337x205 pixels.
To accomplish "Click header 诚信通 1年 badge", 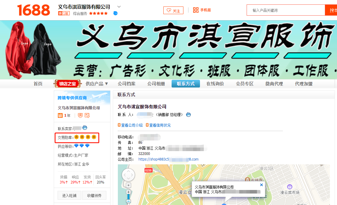I will point(64,13).
